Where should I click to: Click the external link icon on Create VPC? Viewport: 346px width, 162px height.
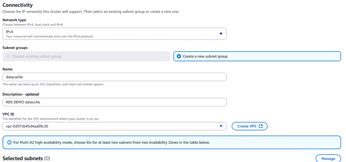pyautogui.click(x=261, y=126)
